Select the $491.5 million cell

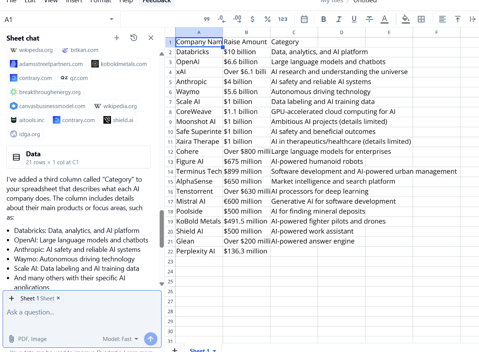tap(246, 221)
